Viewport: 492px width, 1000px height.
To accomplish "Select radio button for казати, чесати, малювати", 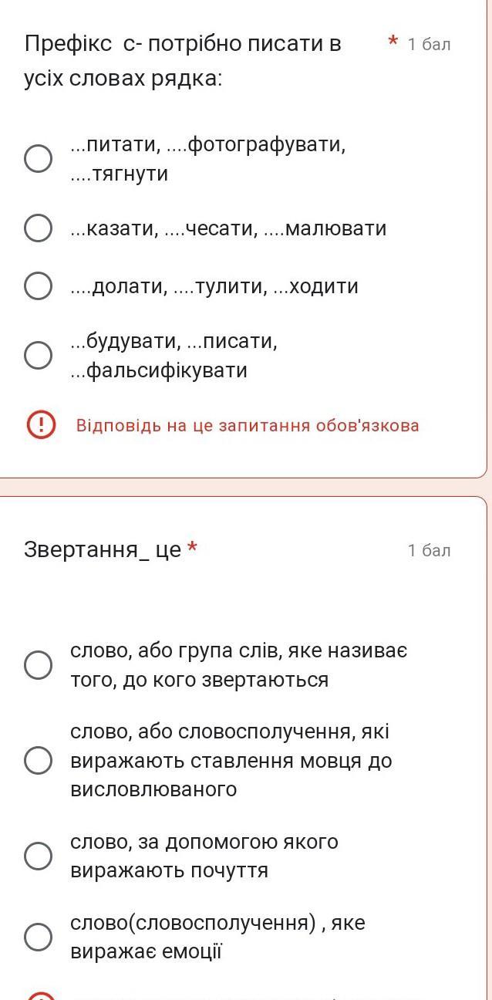I will point(39,228).
